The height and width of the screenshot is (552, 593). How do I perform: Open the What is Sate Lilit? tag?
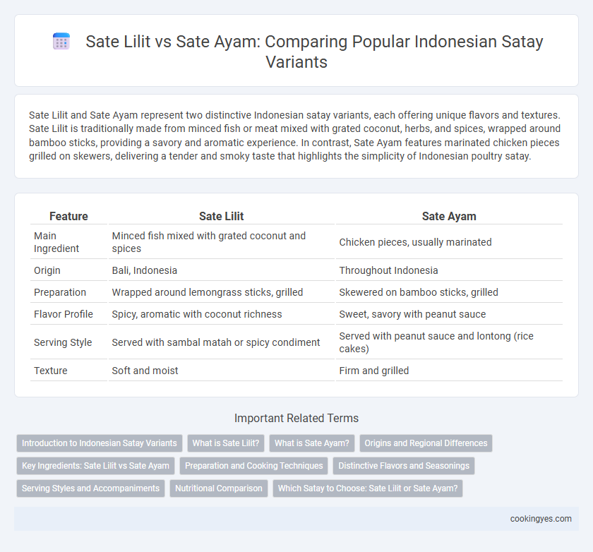point(226,443)
